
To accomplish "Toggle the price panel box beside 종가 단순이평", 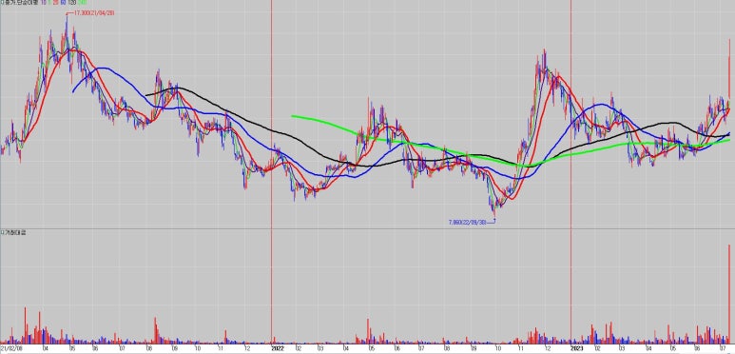I will coord(2,2).
